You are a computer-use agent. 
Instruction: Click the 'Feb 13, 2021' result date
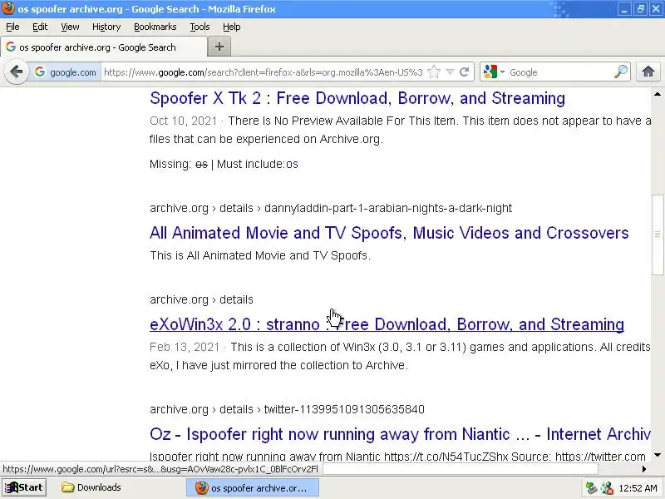click(185, 347)
